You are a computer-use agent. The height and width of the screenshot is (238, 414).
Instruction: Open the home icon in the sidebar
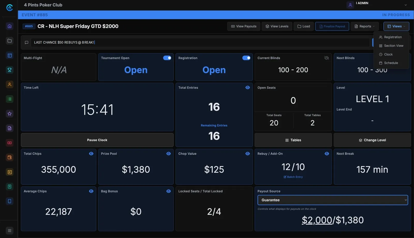click(x=10, y=26)
